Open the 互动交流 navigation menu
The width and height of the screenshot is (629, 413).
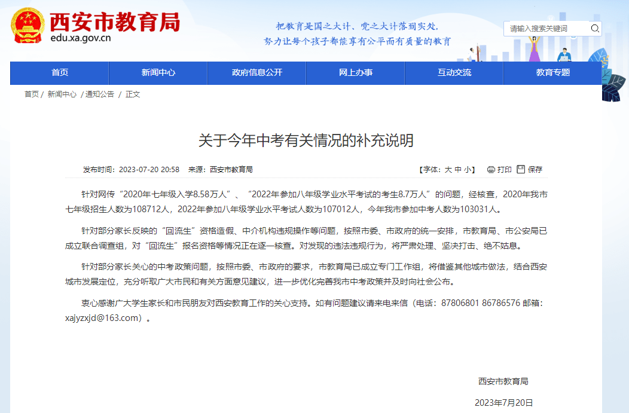454,72
